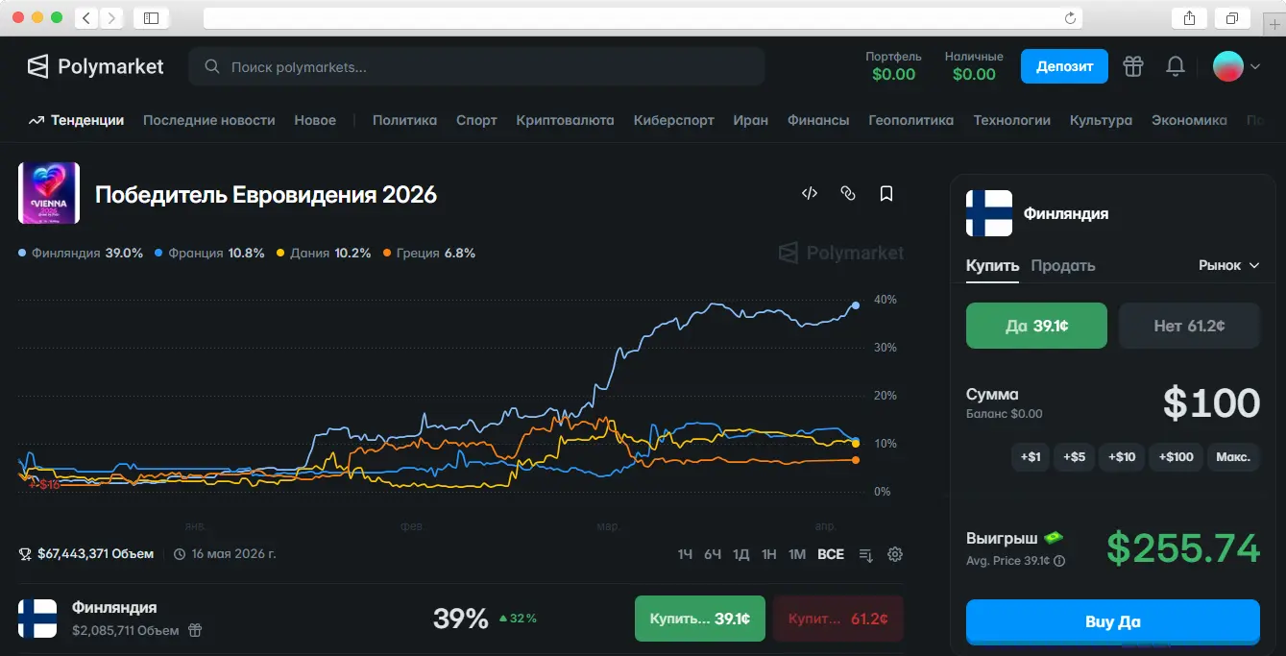Screen dimensions: 1286x656
Task: Switch to Купить tab
Action: (x=992, y=265)
